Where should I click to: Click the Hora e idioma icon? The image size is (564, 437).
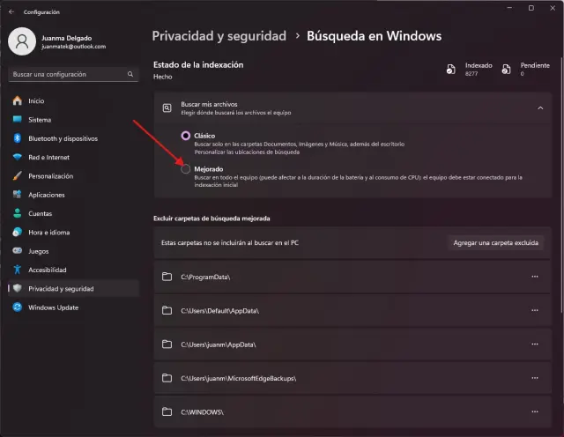[17, 232]
